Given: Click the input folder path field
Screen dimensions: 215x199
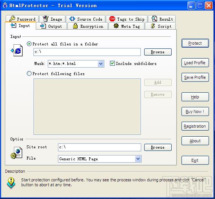Looking at the screenshot, I should tap(87, 52).
